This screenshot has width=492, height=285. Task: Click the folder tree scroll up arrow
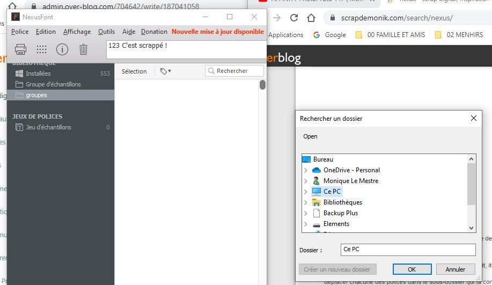(x=471, y=159)
